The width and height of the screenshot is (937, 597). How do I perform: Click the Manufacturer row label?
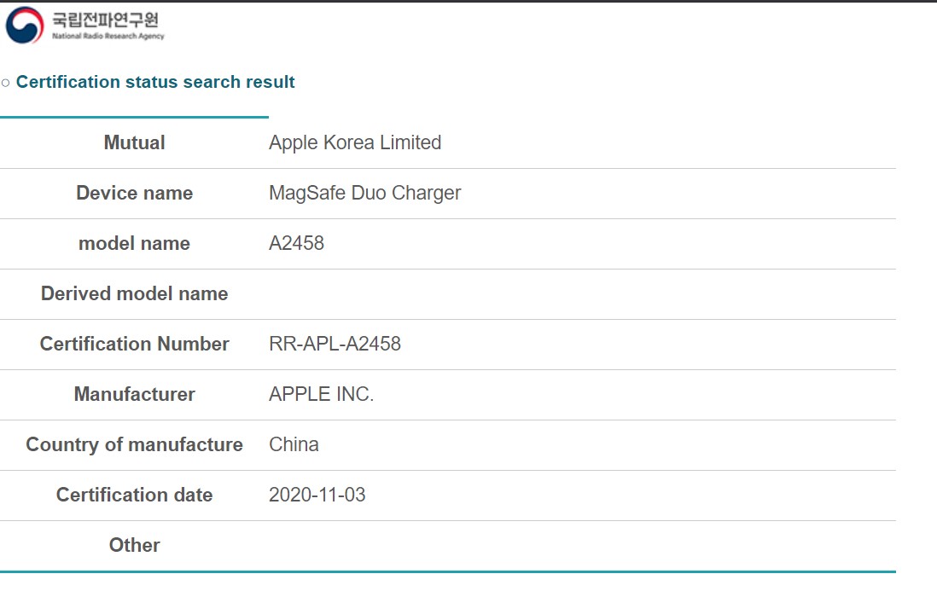point(134,395)
